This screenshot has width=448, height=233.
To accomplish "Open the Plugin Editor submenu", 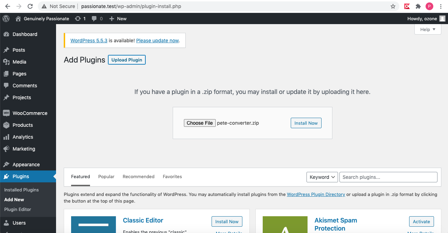I will [x=18, y=209].
